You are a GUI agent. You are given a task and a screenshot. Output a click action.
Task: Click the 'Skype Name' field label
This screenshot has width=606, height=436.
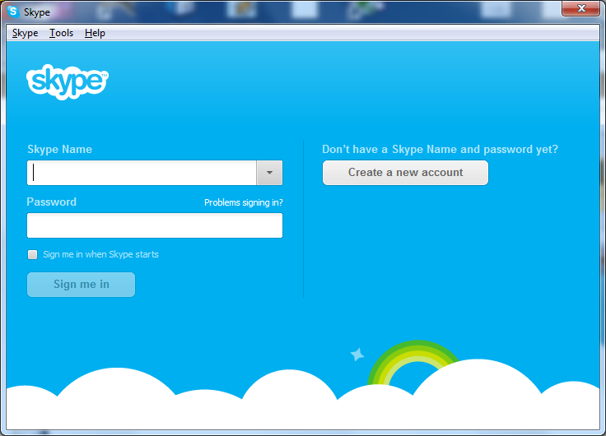(59, 150)
